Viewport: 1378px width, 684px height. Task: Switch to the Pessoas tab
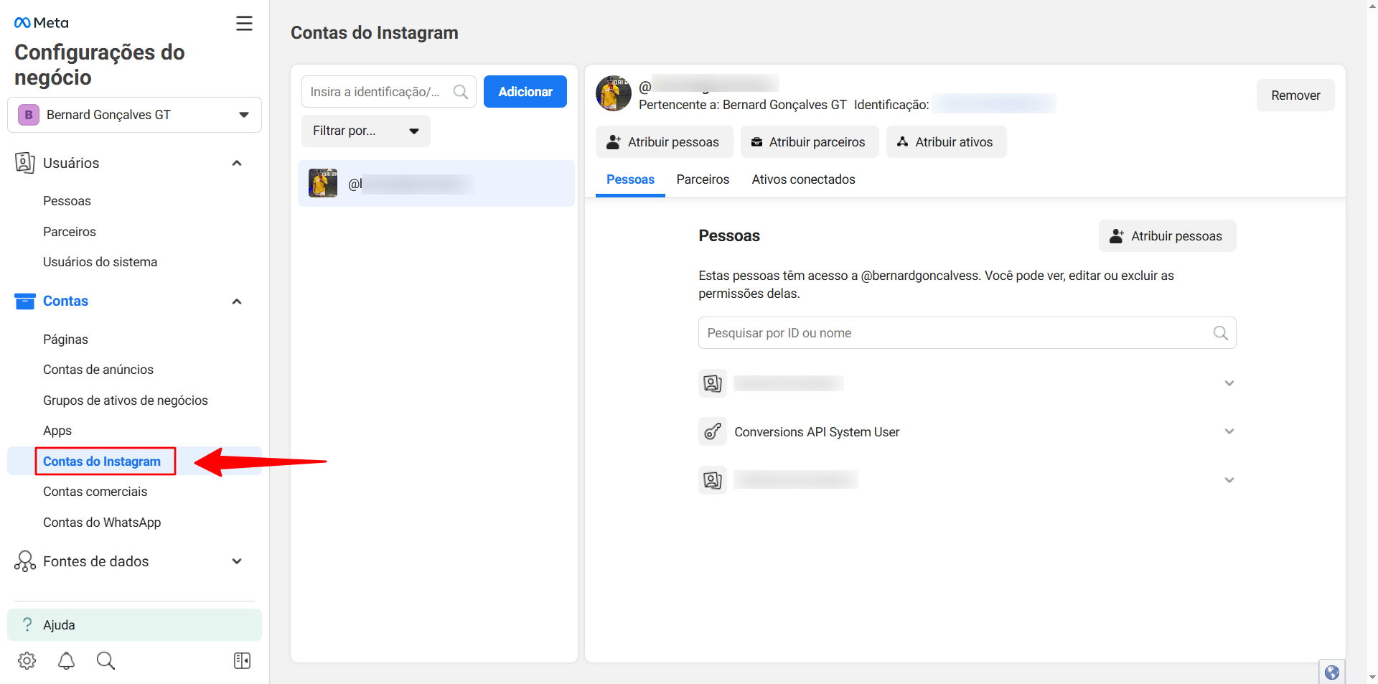pos(630,179)
